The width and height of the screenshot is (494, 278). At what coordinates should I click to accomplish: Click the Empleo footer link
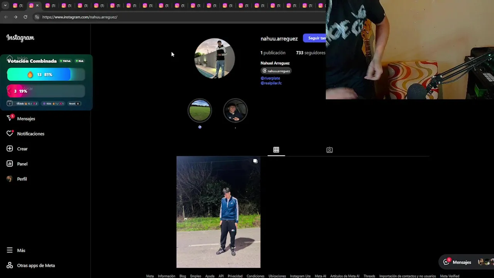click(196, 276)
